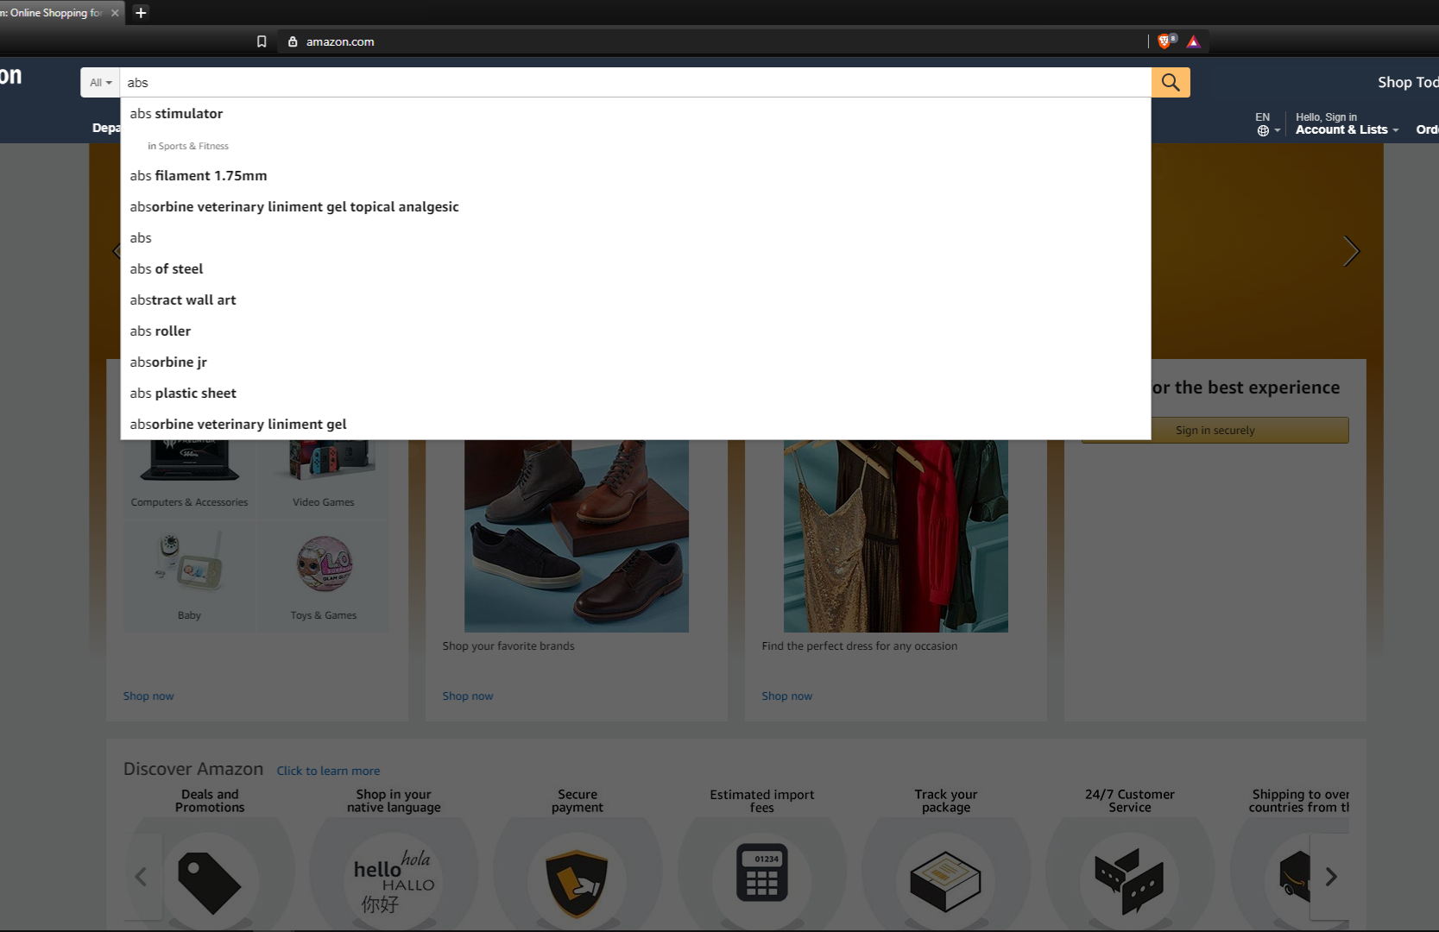Screen dimensions: 1439x932
Task: Click the Brave rewards triangle icon
Action: point(1193,41)
